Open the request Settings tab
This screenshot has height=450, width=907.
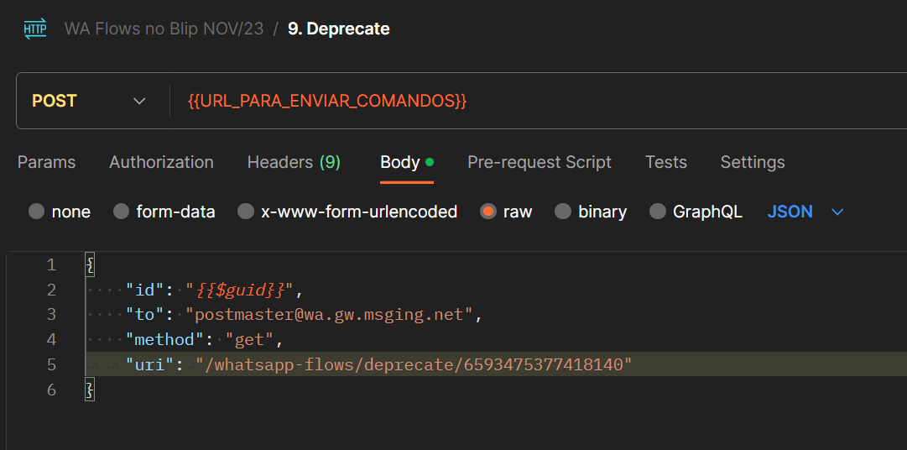pos(753,162)
